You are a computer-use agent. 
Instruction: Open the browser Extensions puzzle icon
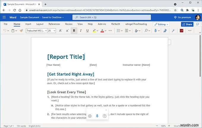(187, 10)
